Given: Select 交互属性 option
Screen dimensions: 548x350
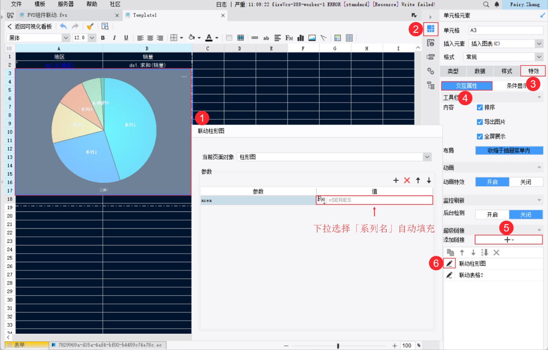Looking at the screenshot, I should 466,86.
